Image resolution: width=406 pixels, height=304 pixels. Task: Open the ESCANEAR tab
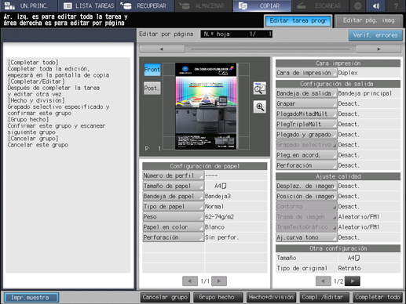pos(320,5)
